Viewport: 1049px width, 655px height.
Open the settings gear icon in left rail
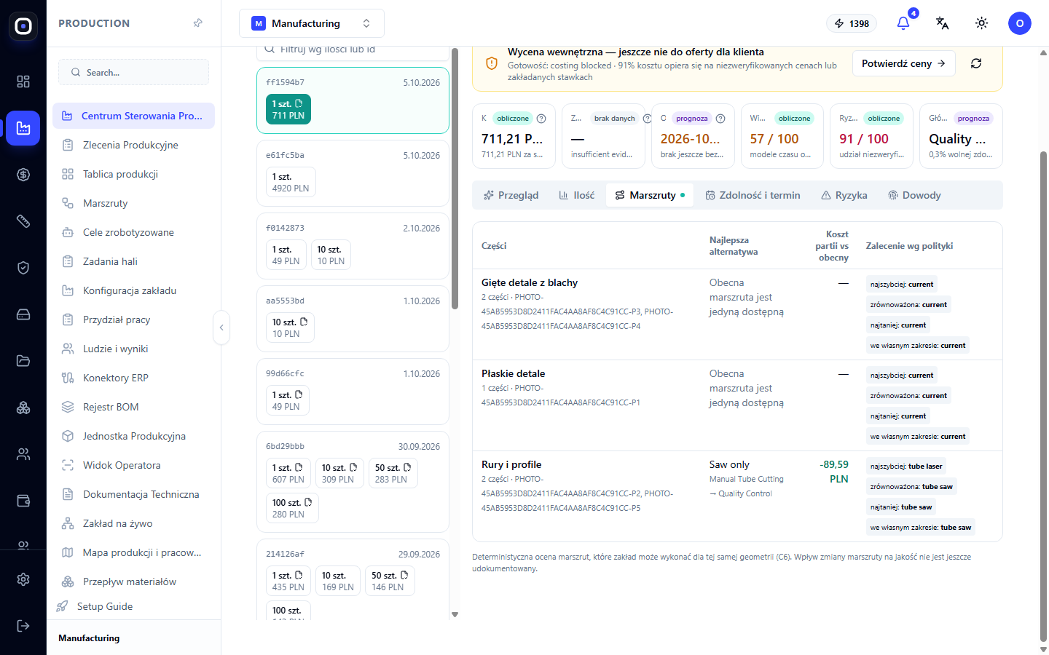23,579
